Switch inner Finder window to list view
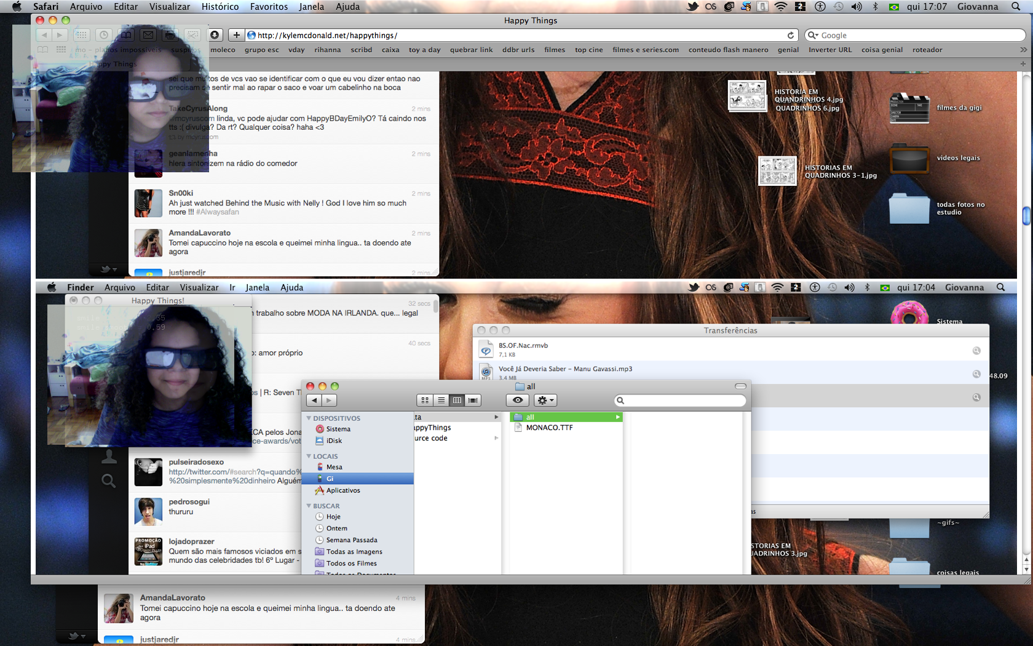Screen dimensions: 1033x646 (441, 400)
